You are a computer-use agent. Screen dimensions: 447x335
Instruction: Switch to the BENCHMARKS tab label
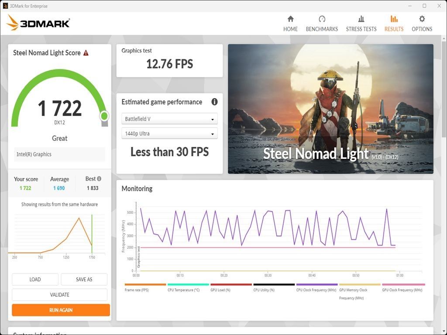[322, 29]
